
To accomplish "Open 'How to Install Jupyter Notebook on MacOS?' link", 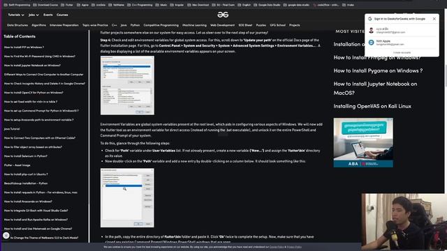I will click(375, 89).
